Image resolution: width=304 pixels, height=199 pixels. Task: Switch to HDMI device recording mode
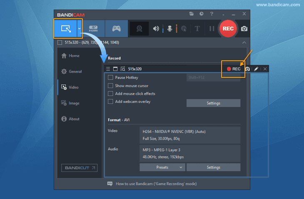[x=93, y=28]
